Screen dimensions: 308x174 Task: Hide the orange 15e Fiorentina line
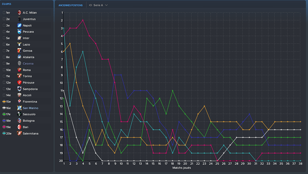4,102
